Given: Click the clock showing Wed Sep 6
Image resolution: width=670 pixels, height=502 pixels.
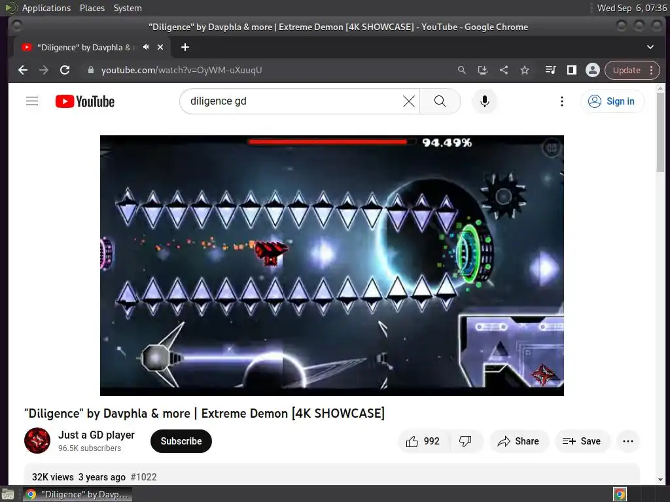Looking at the screenshot, I should tap(631, 8).
